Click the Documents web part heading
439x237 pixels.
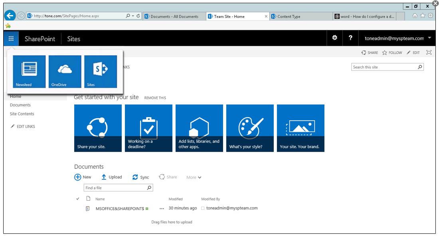89,166
